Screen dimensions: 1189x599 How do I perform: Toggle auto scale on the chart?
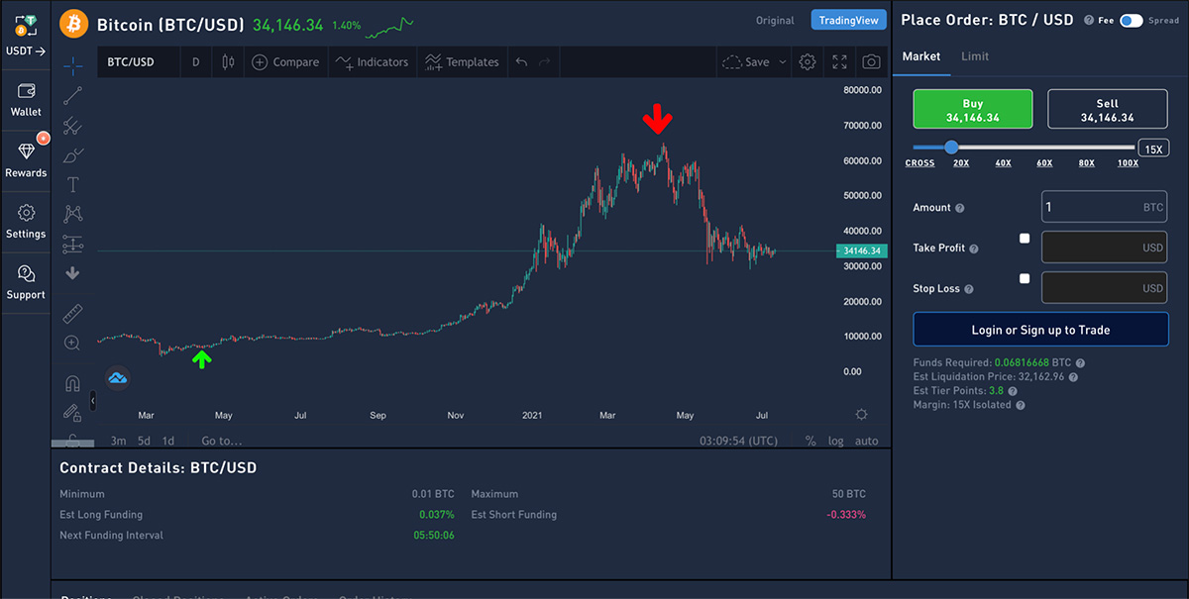[x=866, y=441]
